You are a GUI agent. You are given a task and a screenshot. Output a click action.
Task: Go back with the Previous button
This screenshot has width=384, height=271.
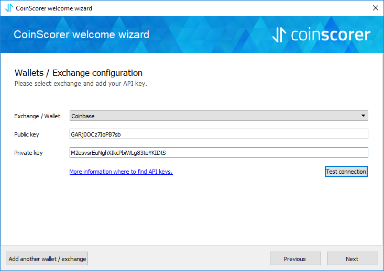(x=295, y=258)
